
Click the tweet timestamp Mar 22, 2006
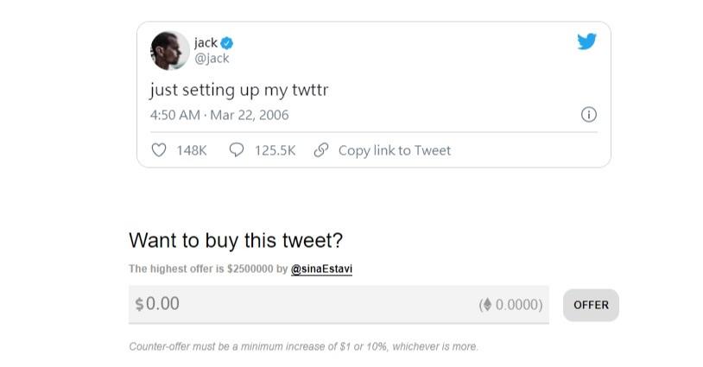tap(250, 115)
